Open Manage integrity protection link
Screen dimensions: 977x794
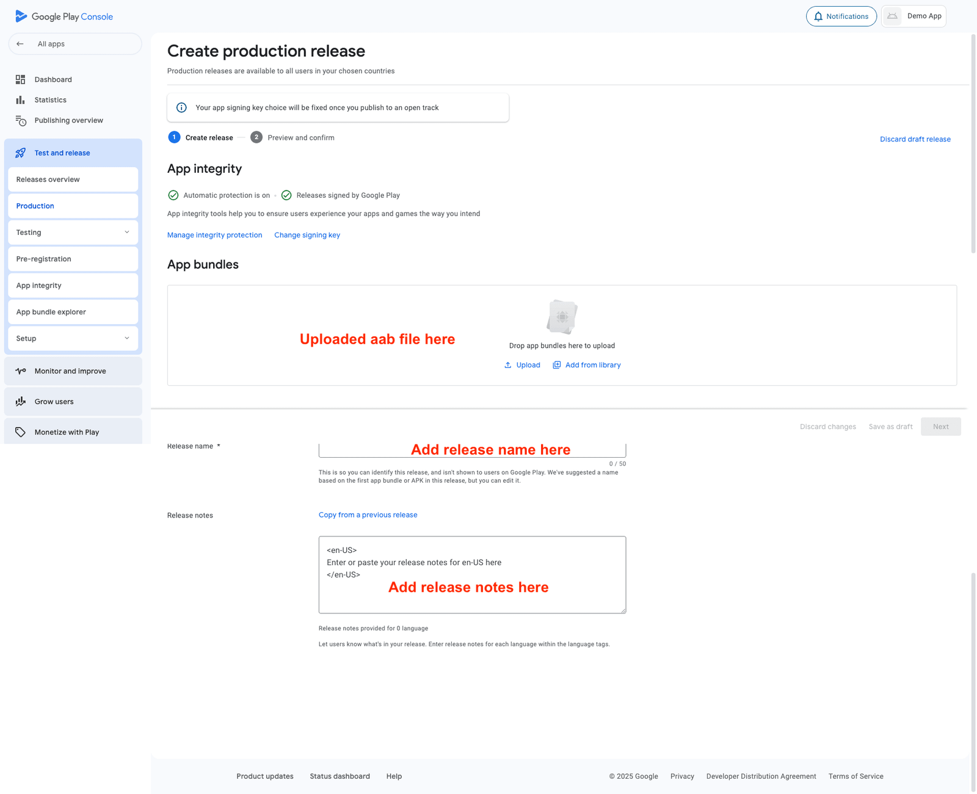point(214,235)
